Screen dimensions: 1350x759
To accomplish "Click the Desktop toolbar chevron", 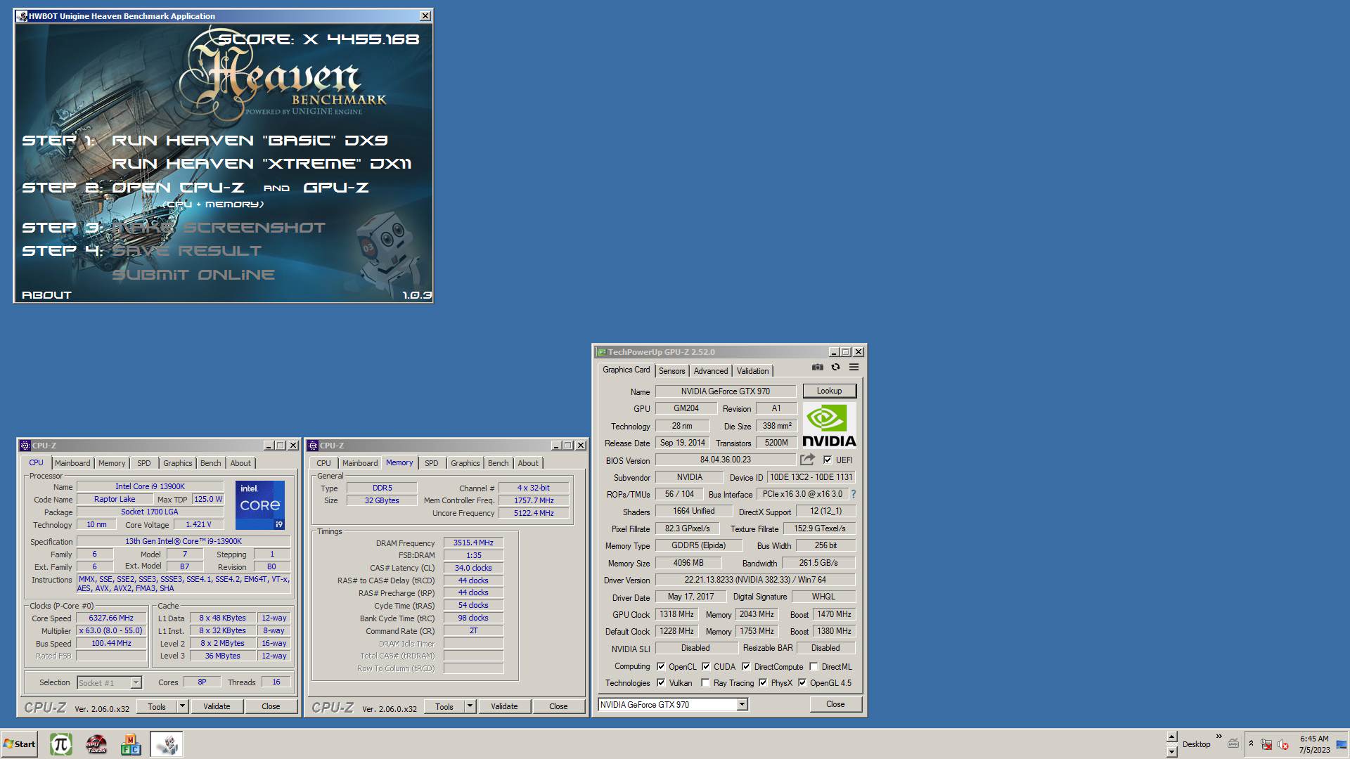I will (x=1219, y=737).
